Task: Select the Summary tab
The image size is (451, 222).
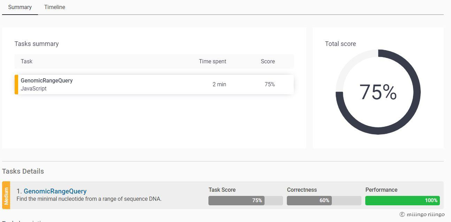Action: [20, 7]
